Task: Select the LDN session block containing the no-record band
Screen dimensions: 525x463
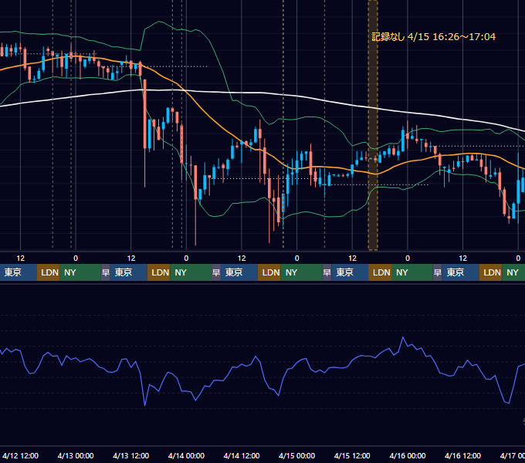Action: (380, 272)
